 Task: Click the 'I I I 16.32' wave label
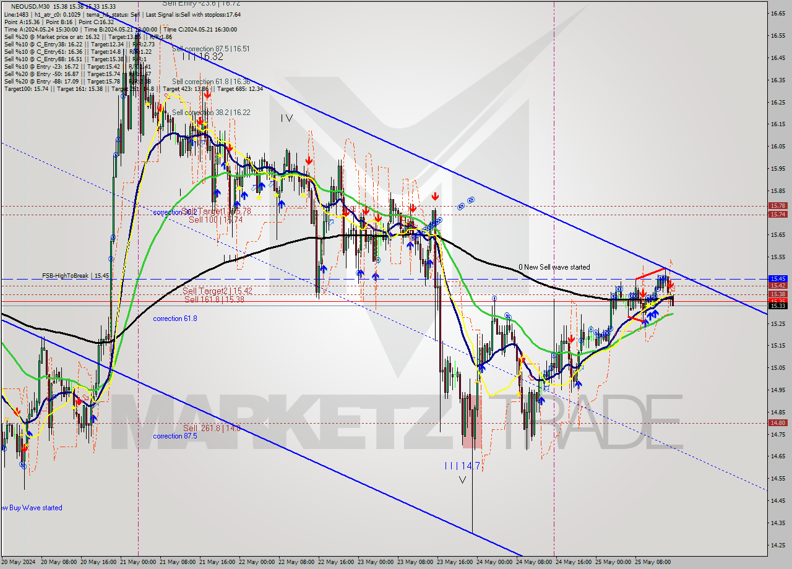point(202,56)
